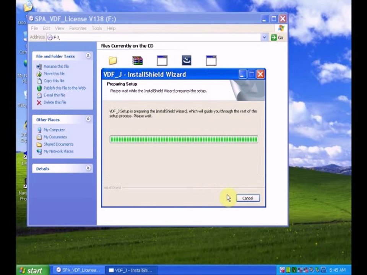Open the Tools menu
367x275 pixels.
click(97, 28)
